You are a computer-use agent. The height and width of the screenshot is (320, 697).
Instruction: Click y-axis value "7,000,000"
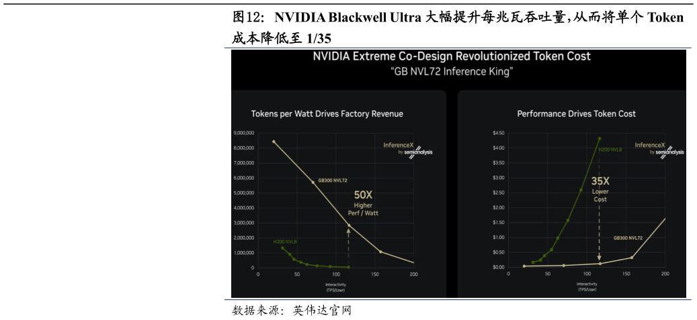243,163
